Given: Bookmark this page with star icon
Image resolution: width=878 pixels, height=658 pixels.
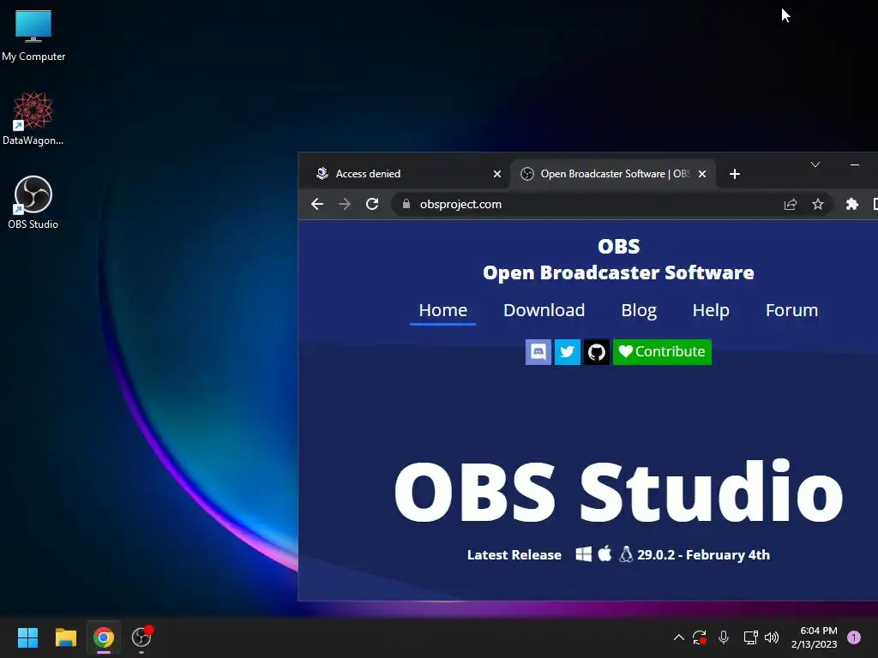Looking at the screenshot, I should click(817, 204).
